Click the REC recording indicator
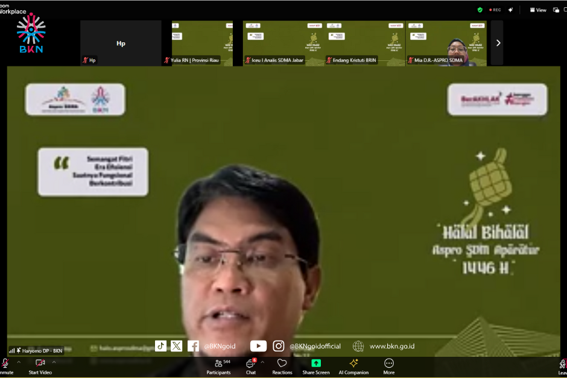 click(495, 10)
